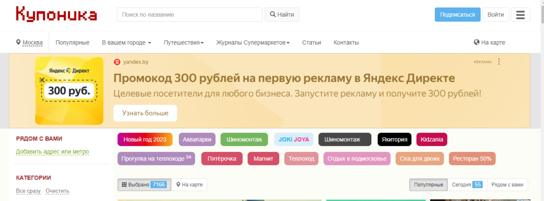Viewport: 544px width, 201px height.
Task: Select the Аквапарки tag
Action: [197, 140]
